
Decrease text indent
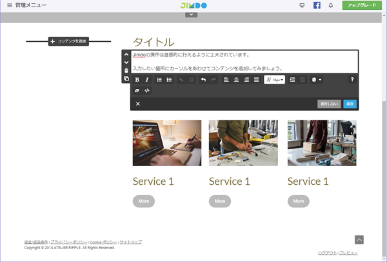click(x=303, y=80)
